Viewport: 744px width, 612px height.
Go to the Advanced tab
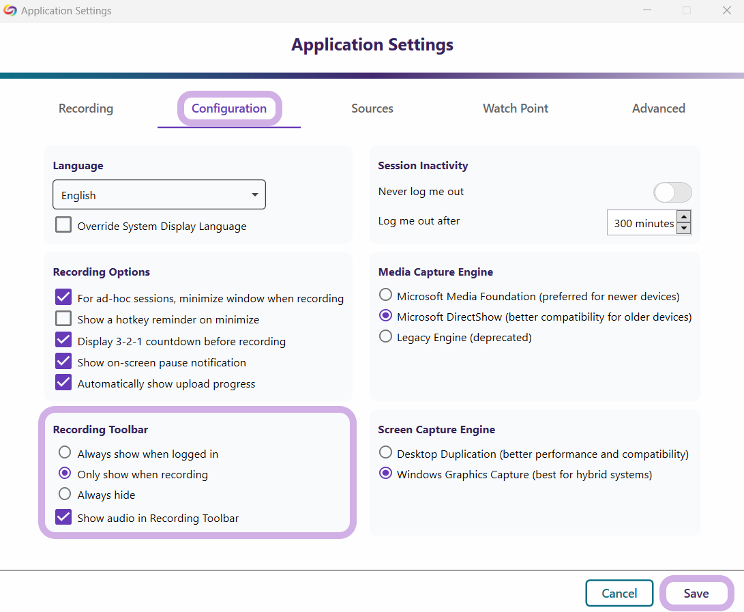pyautogui.click(x=658, y=108)
